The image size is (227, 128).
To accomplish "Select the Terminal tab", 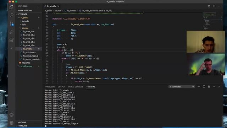I will pos(91,87).
